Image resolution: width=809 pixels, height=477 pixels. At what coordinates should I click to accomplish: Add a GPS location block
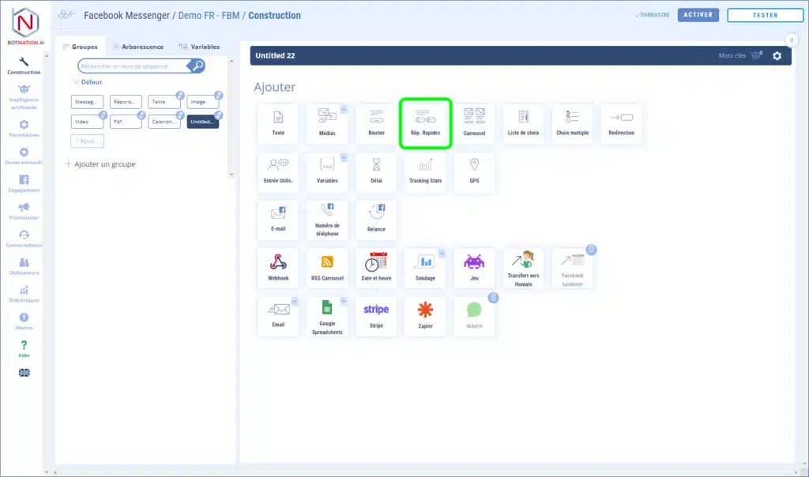(474, 171)
